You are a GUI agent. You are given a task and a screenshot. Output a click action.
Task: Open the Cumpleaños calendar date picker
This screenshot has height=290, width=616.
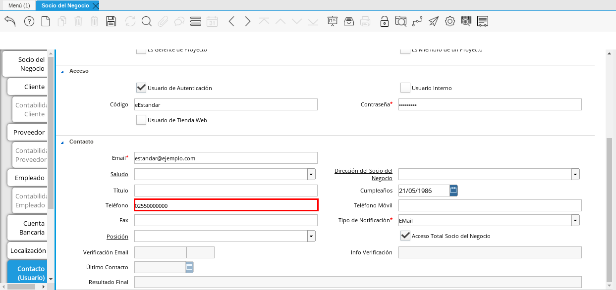[453, 191]
